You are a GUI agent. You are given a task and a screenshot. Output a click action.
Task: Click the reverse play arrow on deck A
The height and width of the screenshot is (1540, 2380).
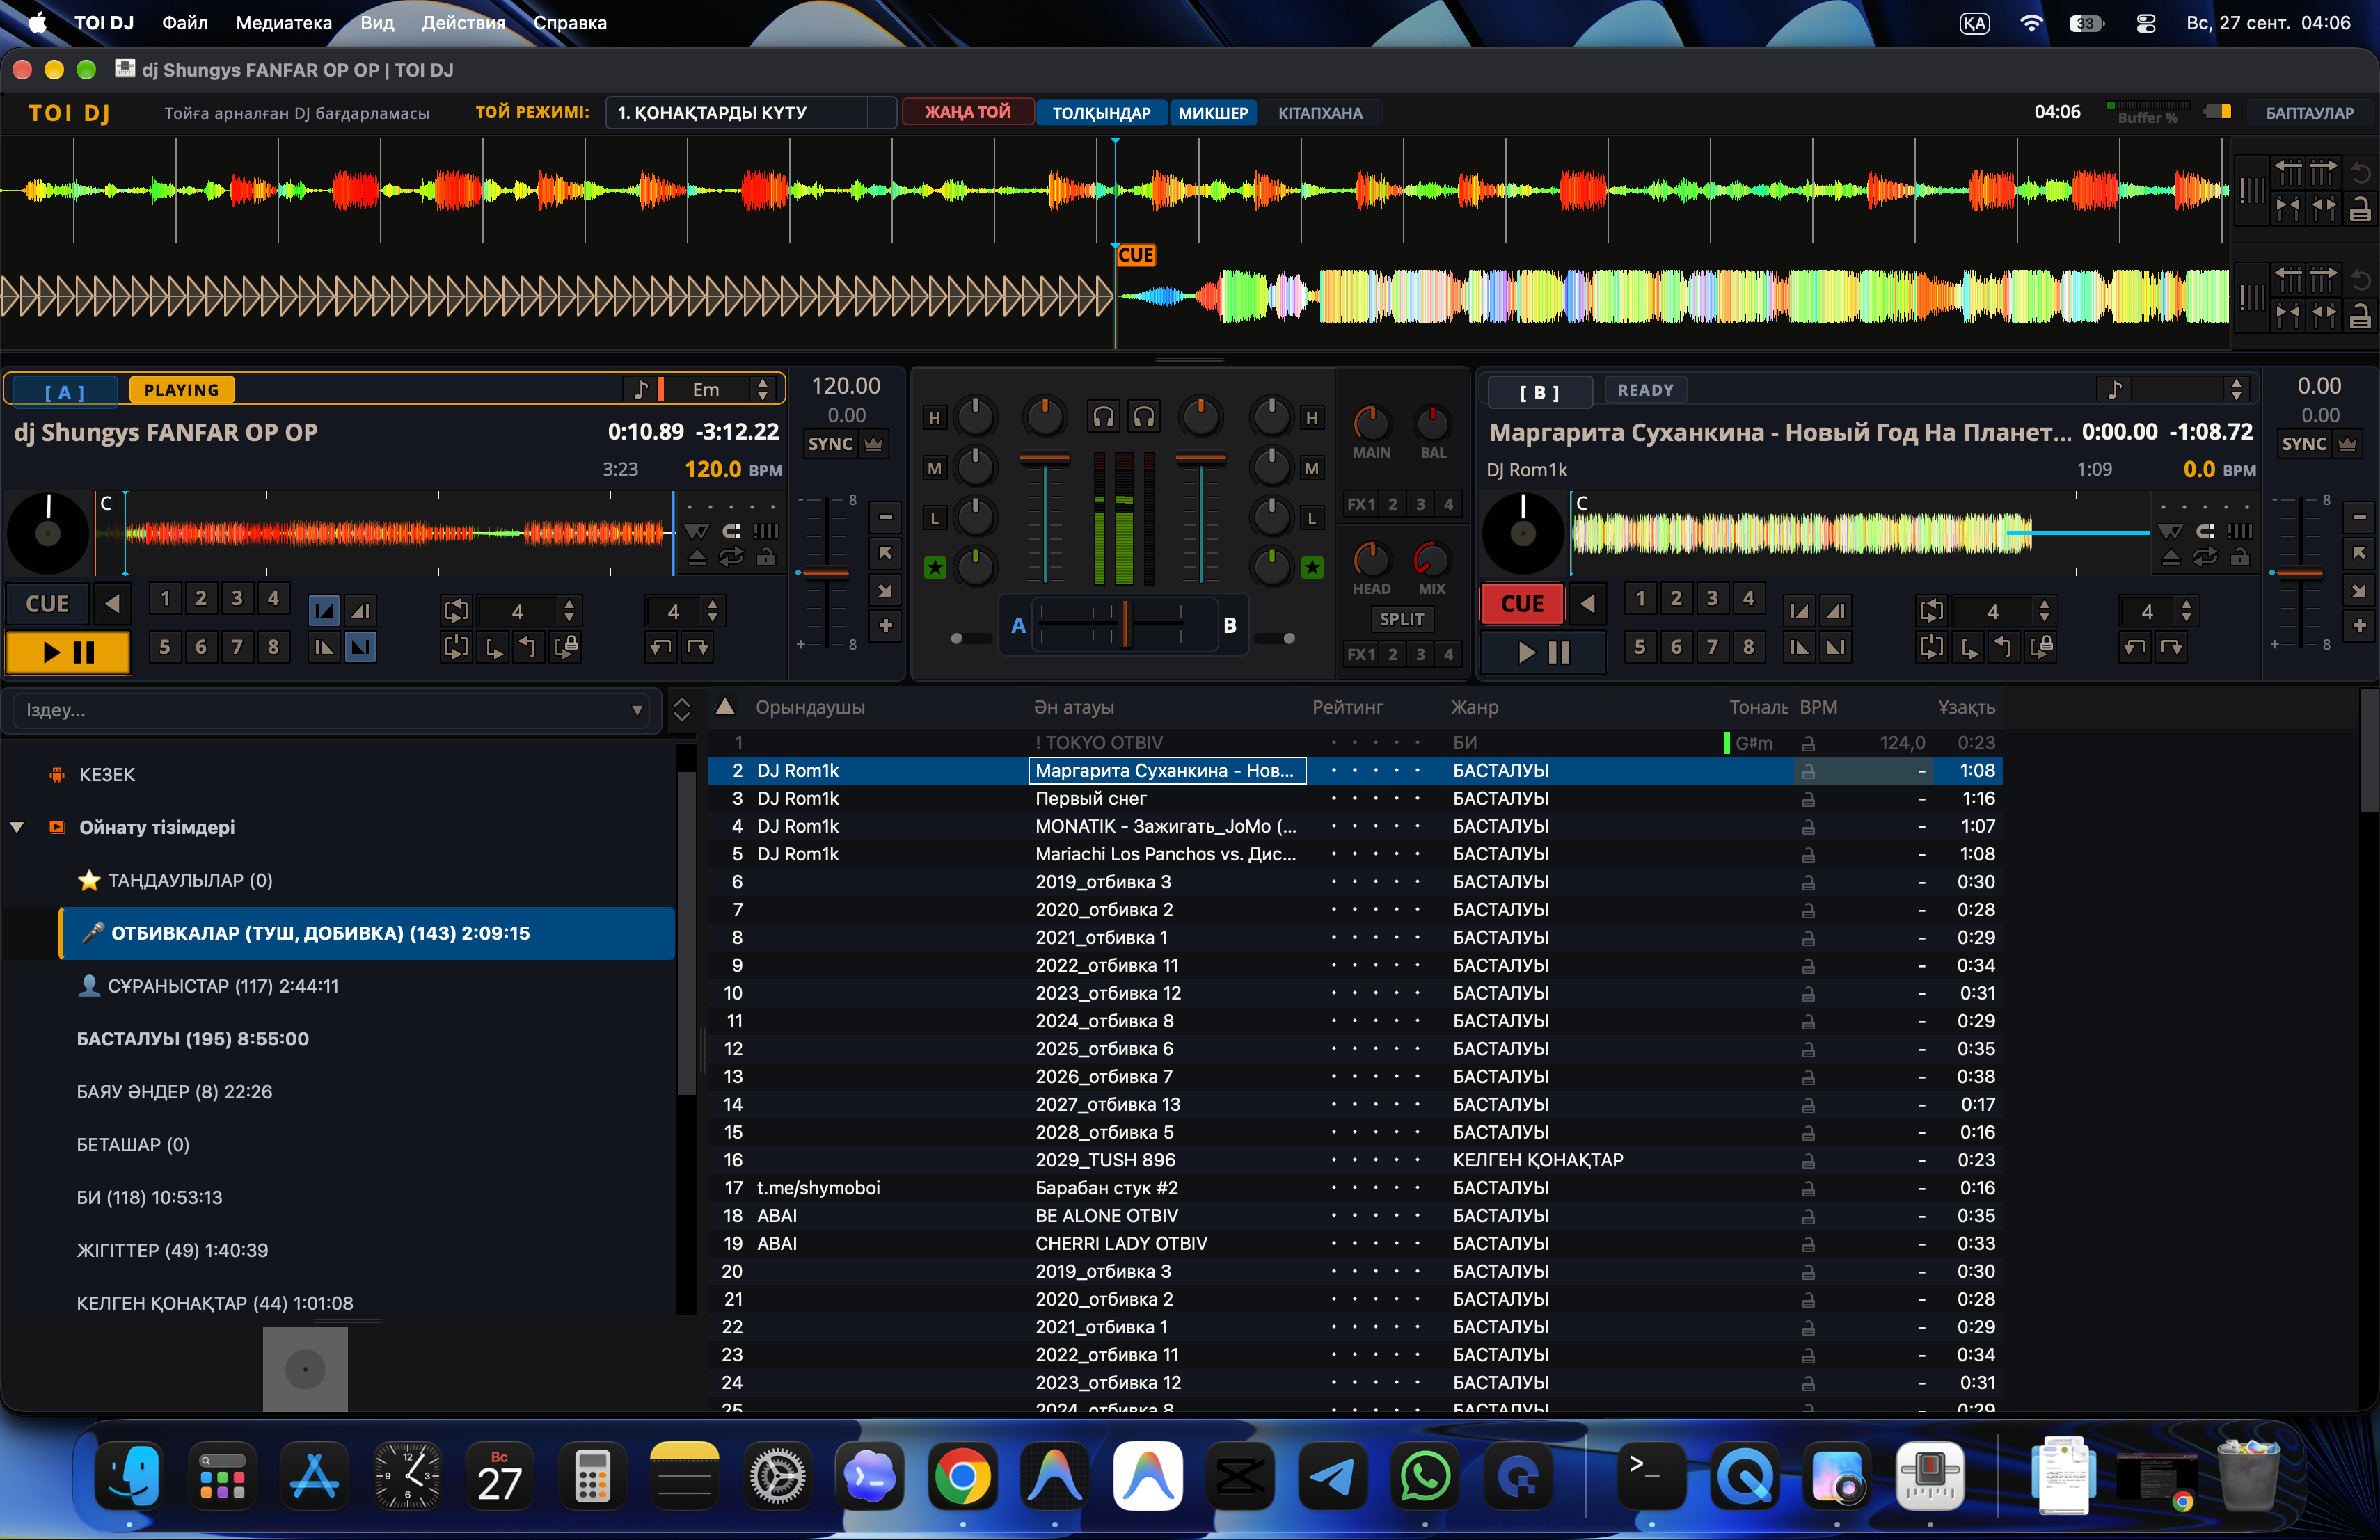click(x=113, y=604)
